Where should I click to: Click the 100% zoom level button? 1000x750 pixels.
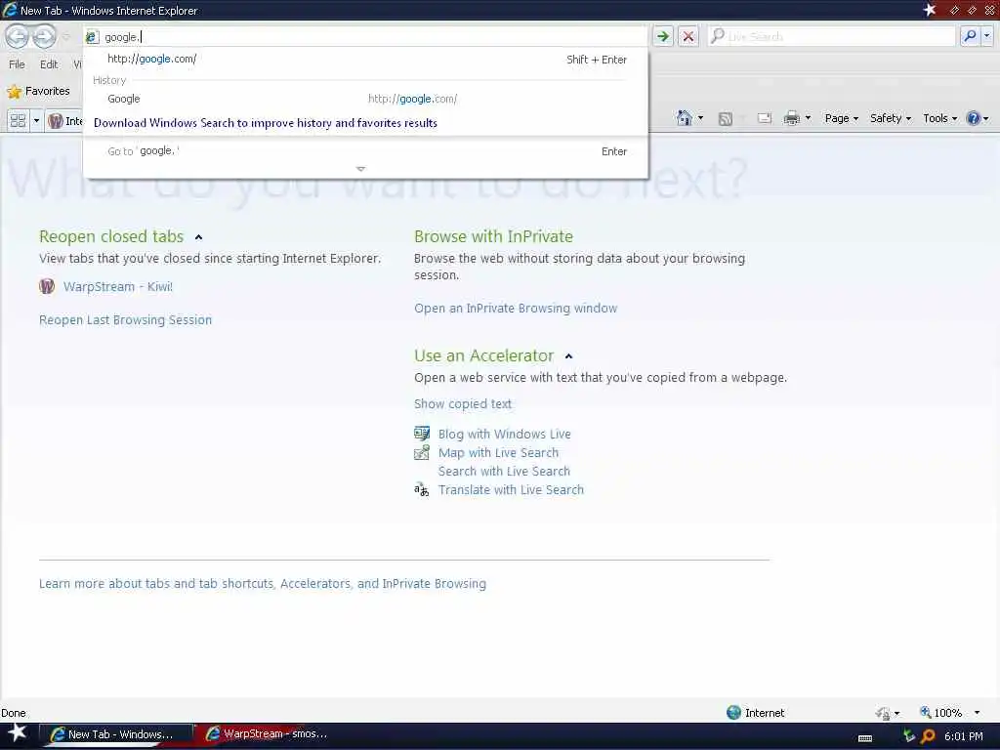940,712
